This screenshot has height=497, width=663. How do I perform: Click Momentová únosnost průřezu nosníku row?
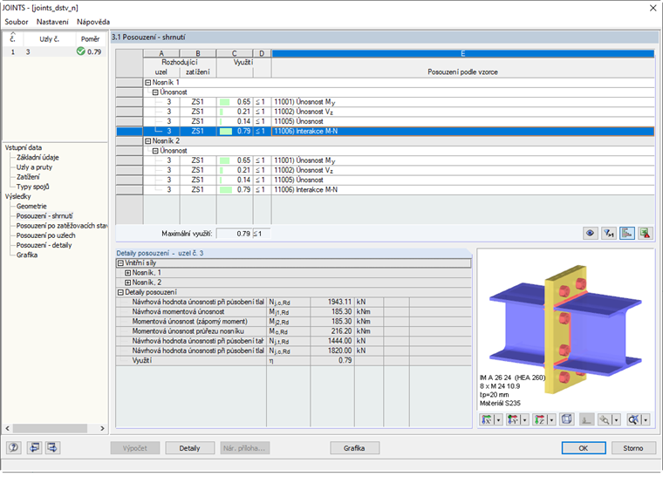(293, 331)
